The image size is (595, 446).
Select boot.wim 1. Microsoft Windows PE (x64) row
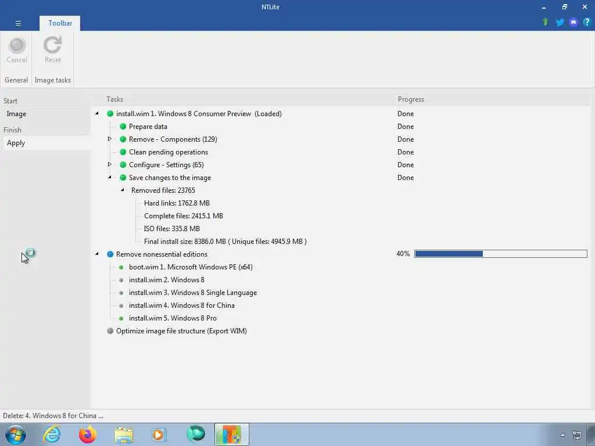tap(191, 267)
